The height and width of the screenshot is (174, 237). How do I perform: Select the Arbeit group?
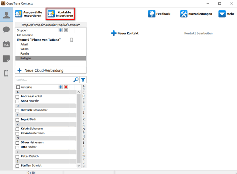24,45
